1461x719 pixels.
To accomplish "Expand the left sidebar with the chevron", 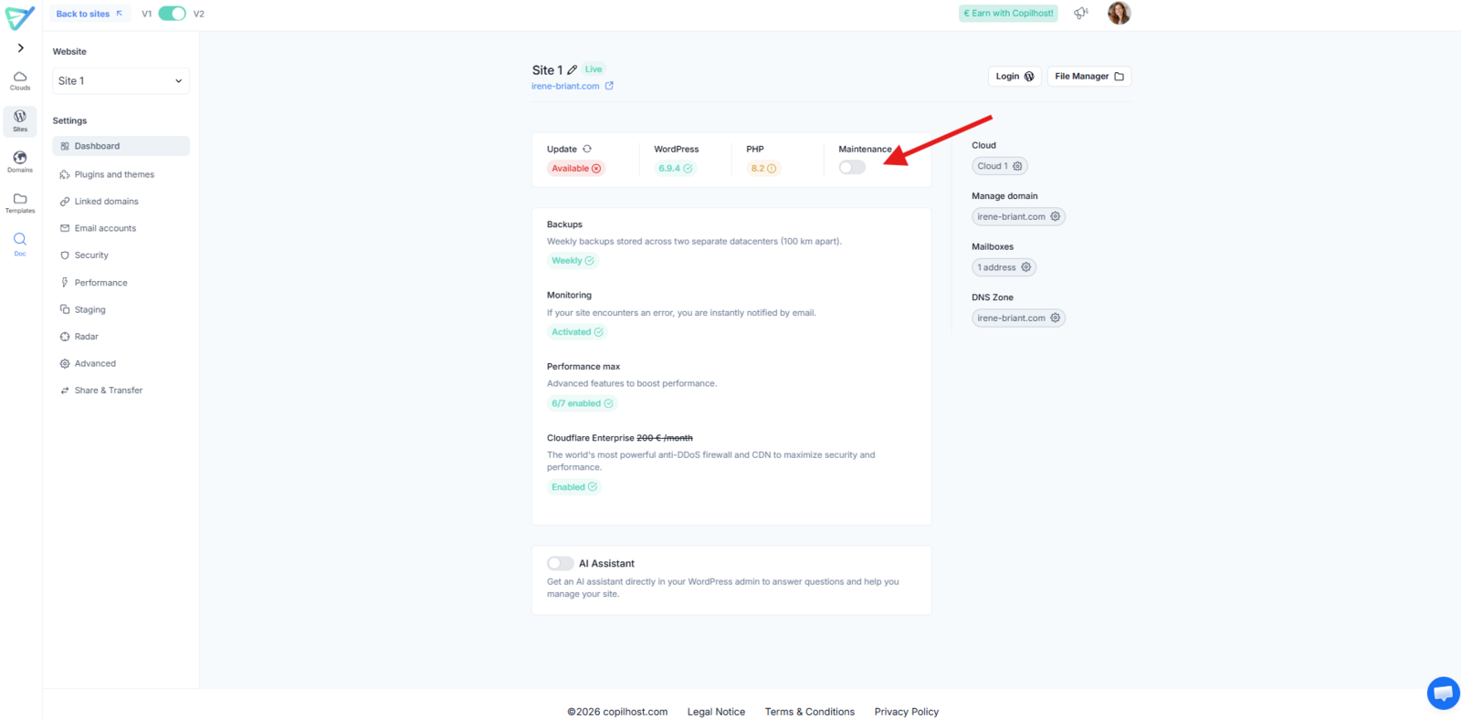I will [20, 47].
